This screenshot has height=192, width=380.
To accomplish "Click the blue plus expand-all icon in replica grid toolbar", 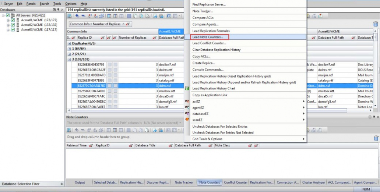I will [77, 16].
